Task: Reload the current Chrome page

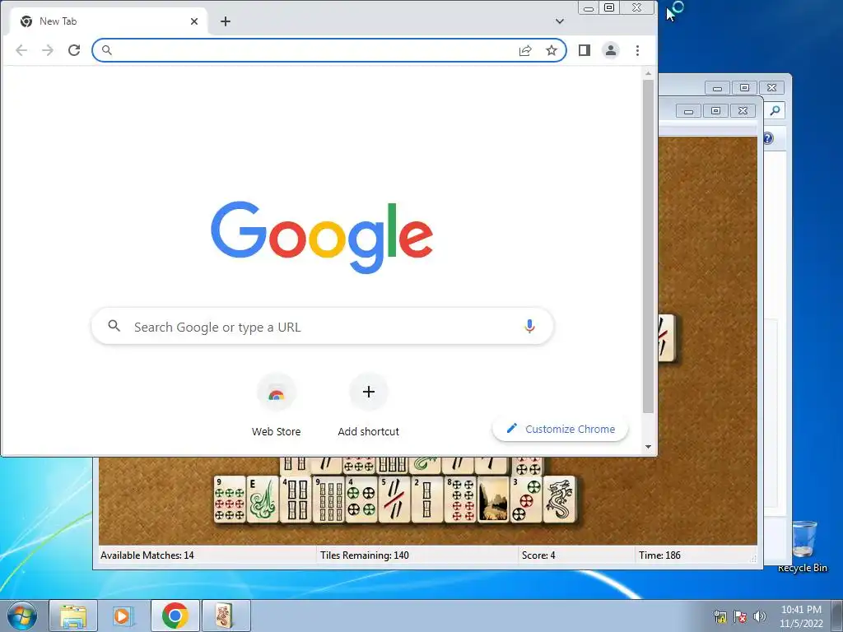Action: 74,50
